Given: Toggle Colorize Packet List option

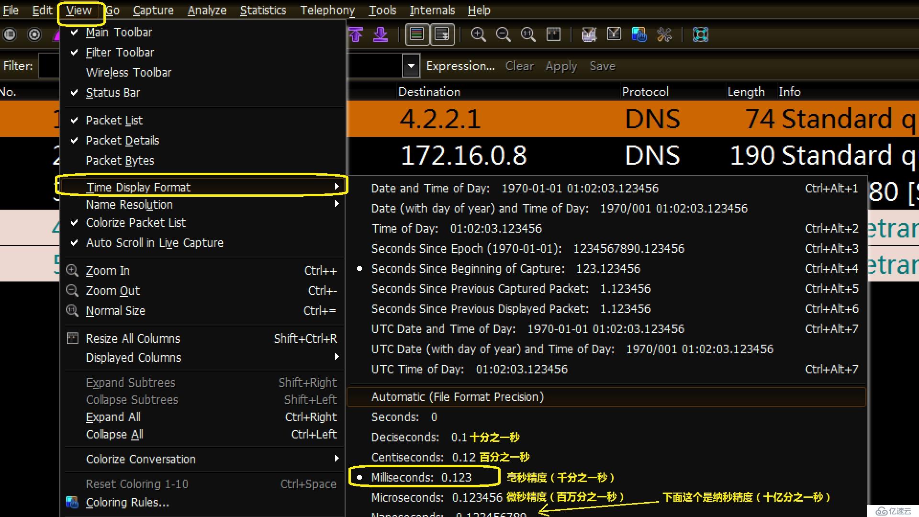Looking at the screenshot, I should [202, 223].
